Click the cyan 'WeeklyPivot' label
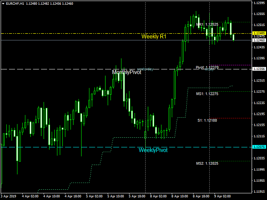This screenshot has height=200, width=267. click(153, 150)
